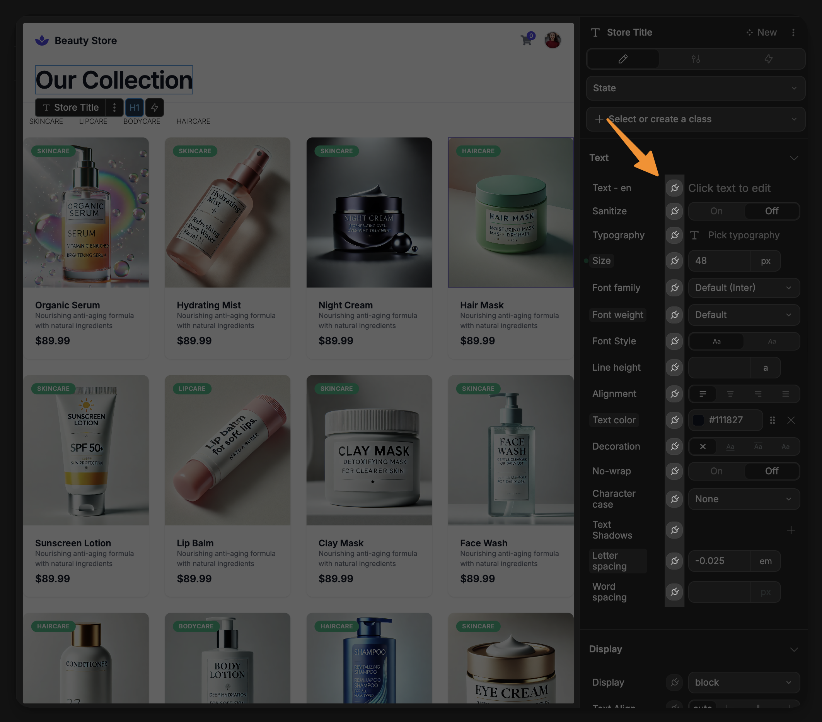Open the Font family dropdown
Image resolution: width=822 pixels, height=722 pixels.
click(x=744, y=288)
